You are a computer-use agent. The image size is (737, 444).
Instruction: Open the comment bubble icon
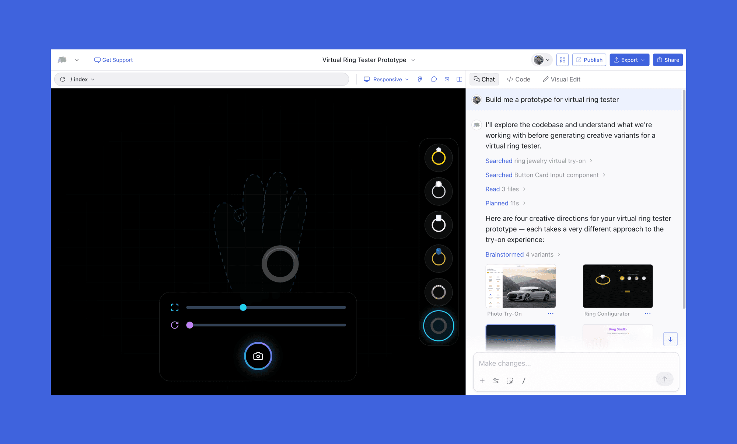coord(434,79)
